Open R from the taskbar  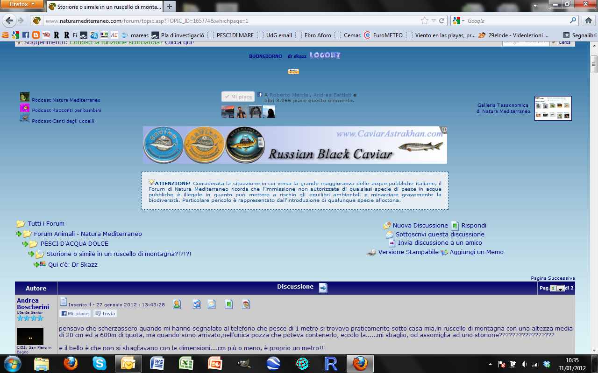pyautogui.click(x=331, y=363)
